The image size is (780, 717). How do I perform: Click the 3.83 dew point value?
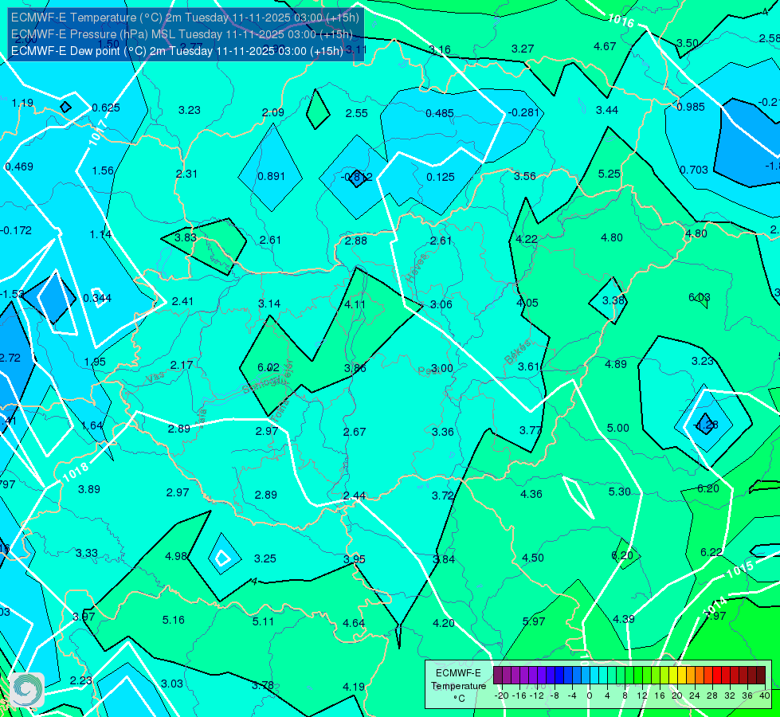186,237
